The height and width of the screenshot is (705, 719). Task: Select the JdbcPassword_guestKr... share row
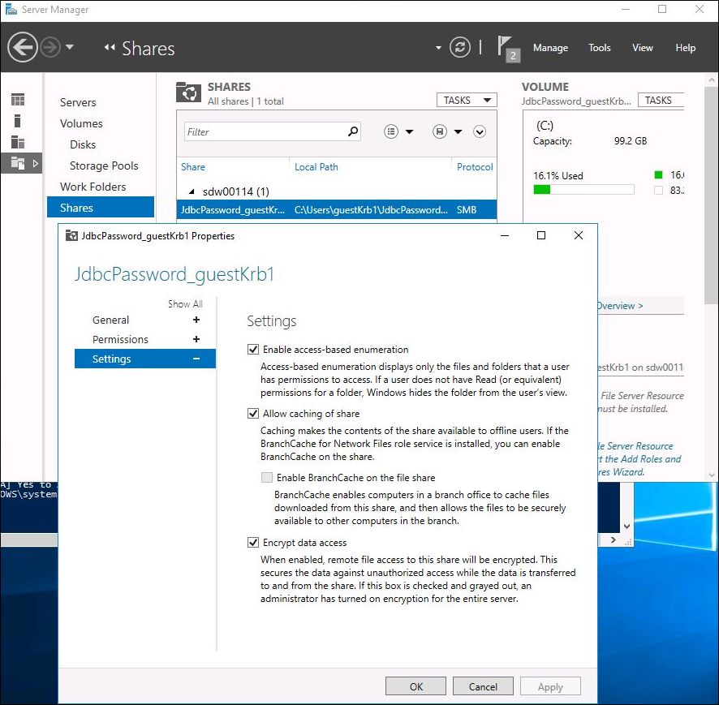pos(337,210)
